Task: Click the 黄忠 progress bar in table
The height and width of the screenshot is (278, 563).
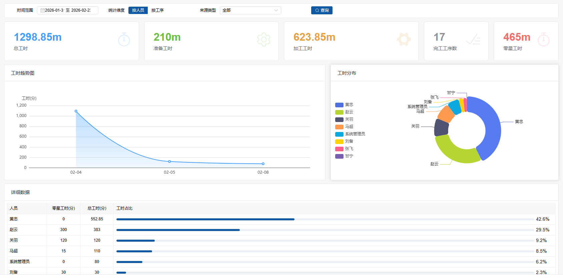Action: [x=205, y=219]
